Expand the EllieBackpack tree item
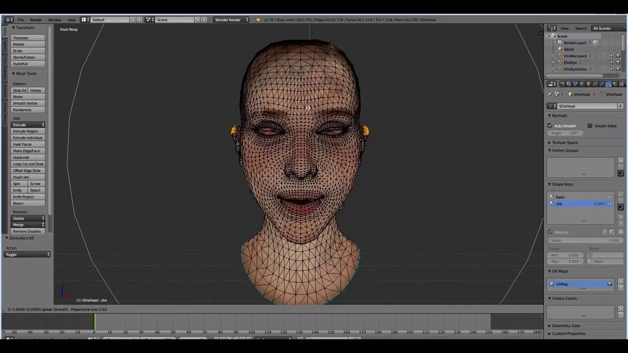Image resolution: width=628 pixels, height=353 pixels. pyautogui.click(x=553, y=56)
